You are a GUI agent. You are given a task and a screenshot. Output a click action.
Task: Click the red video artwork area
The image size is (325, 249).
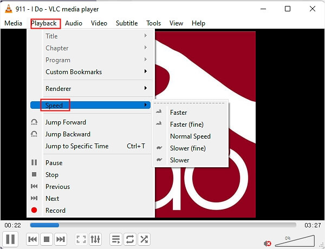click(205, 124)
